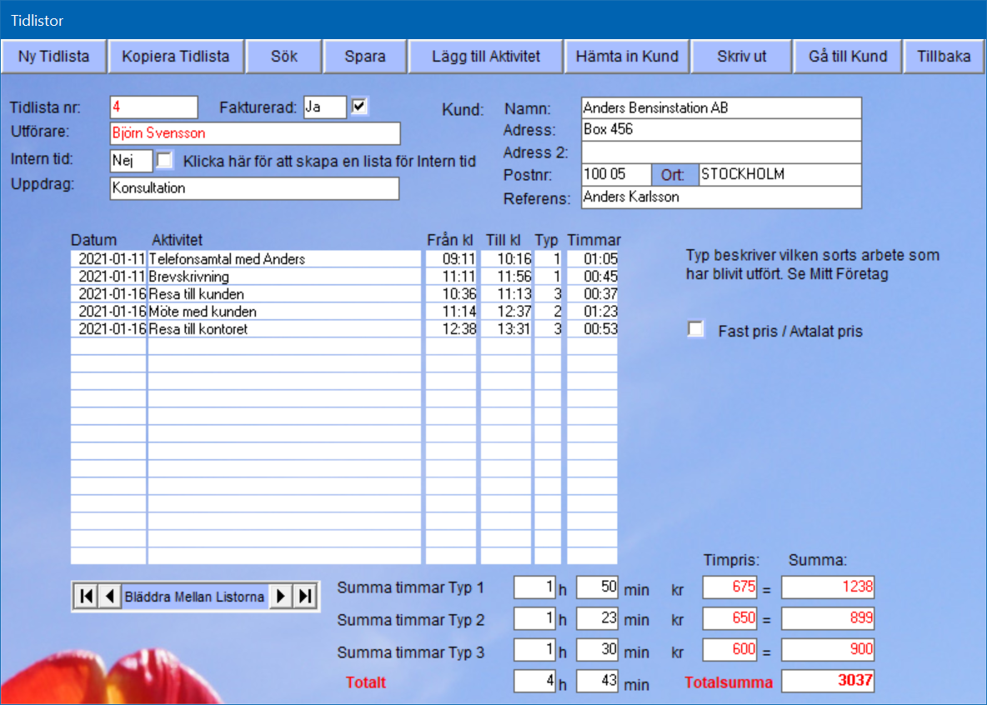The image size is (987, 705).
Task: Go to next time list record
Action: (x=282, y=597)
